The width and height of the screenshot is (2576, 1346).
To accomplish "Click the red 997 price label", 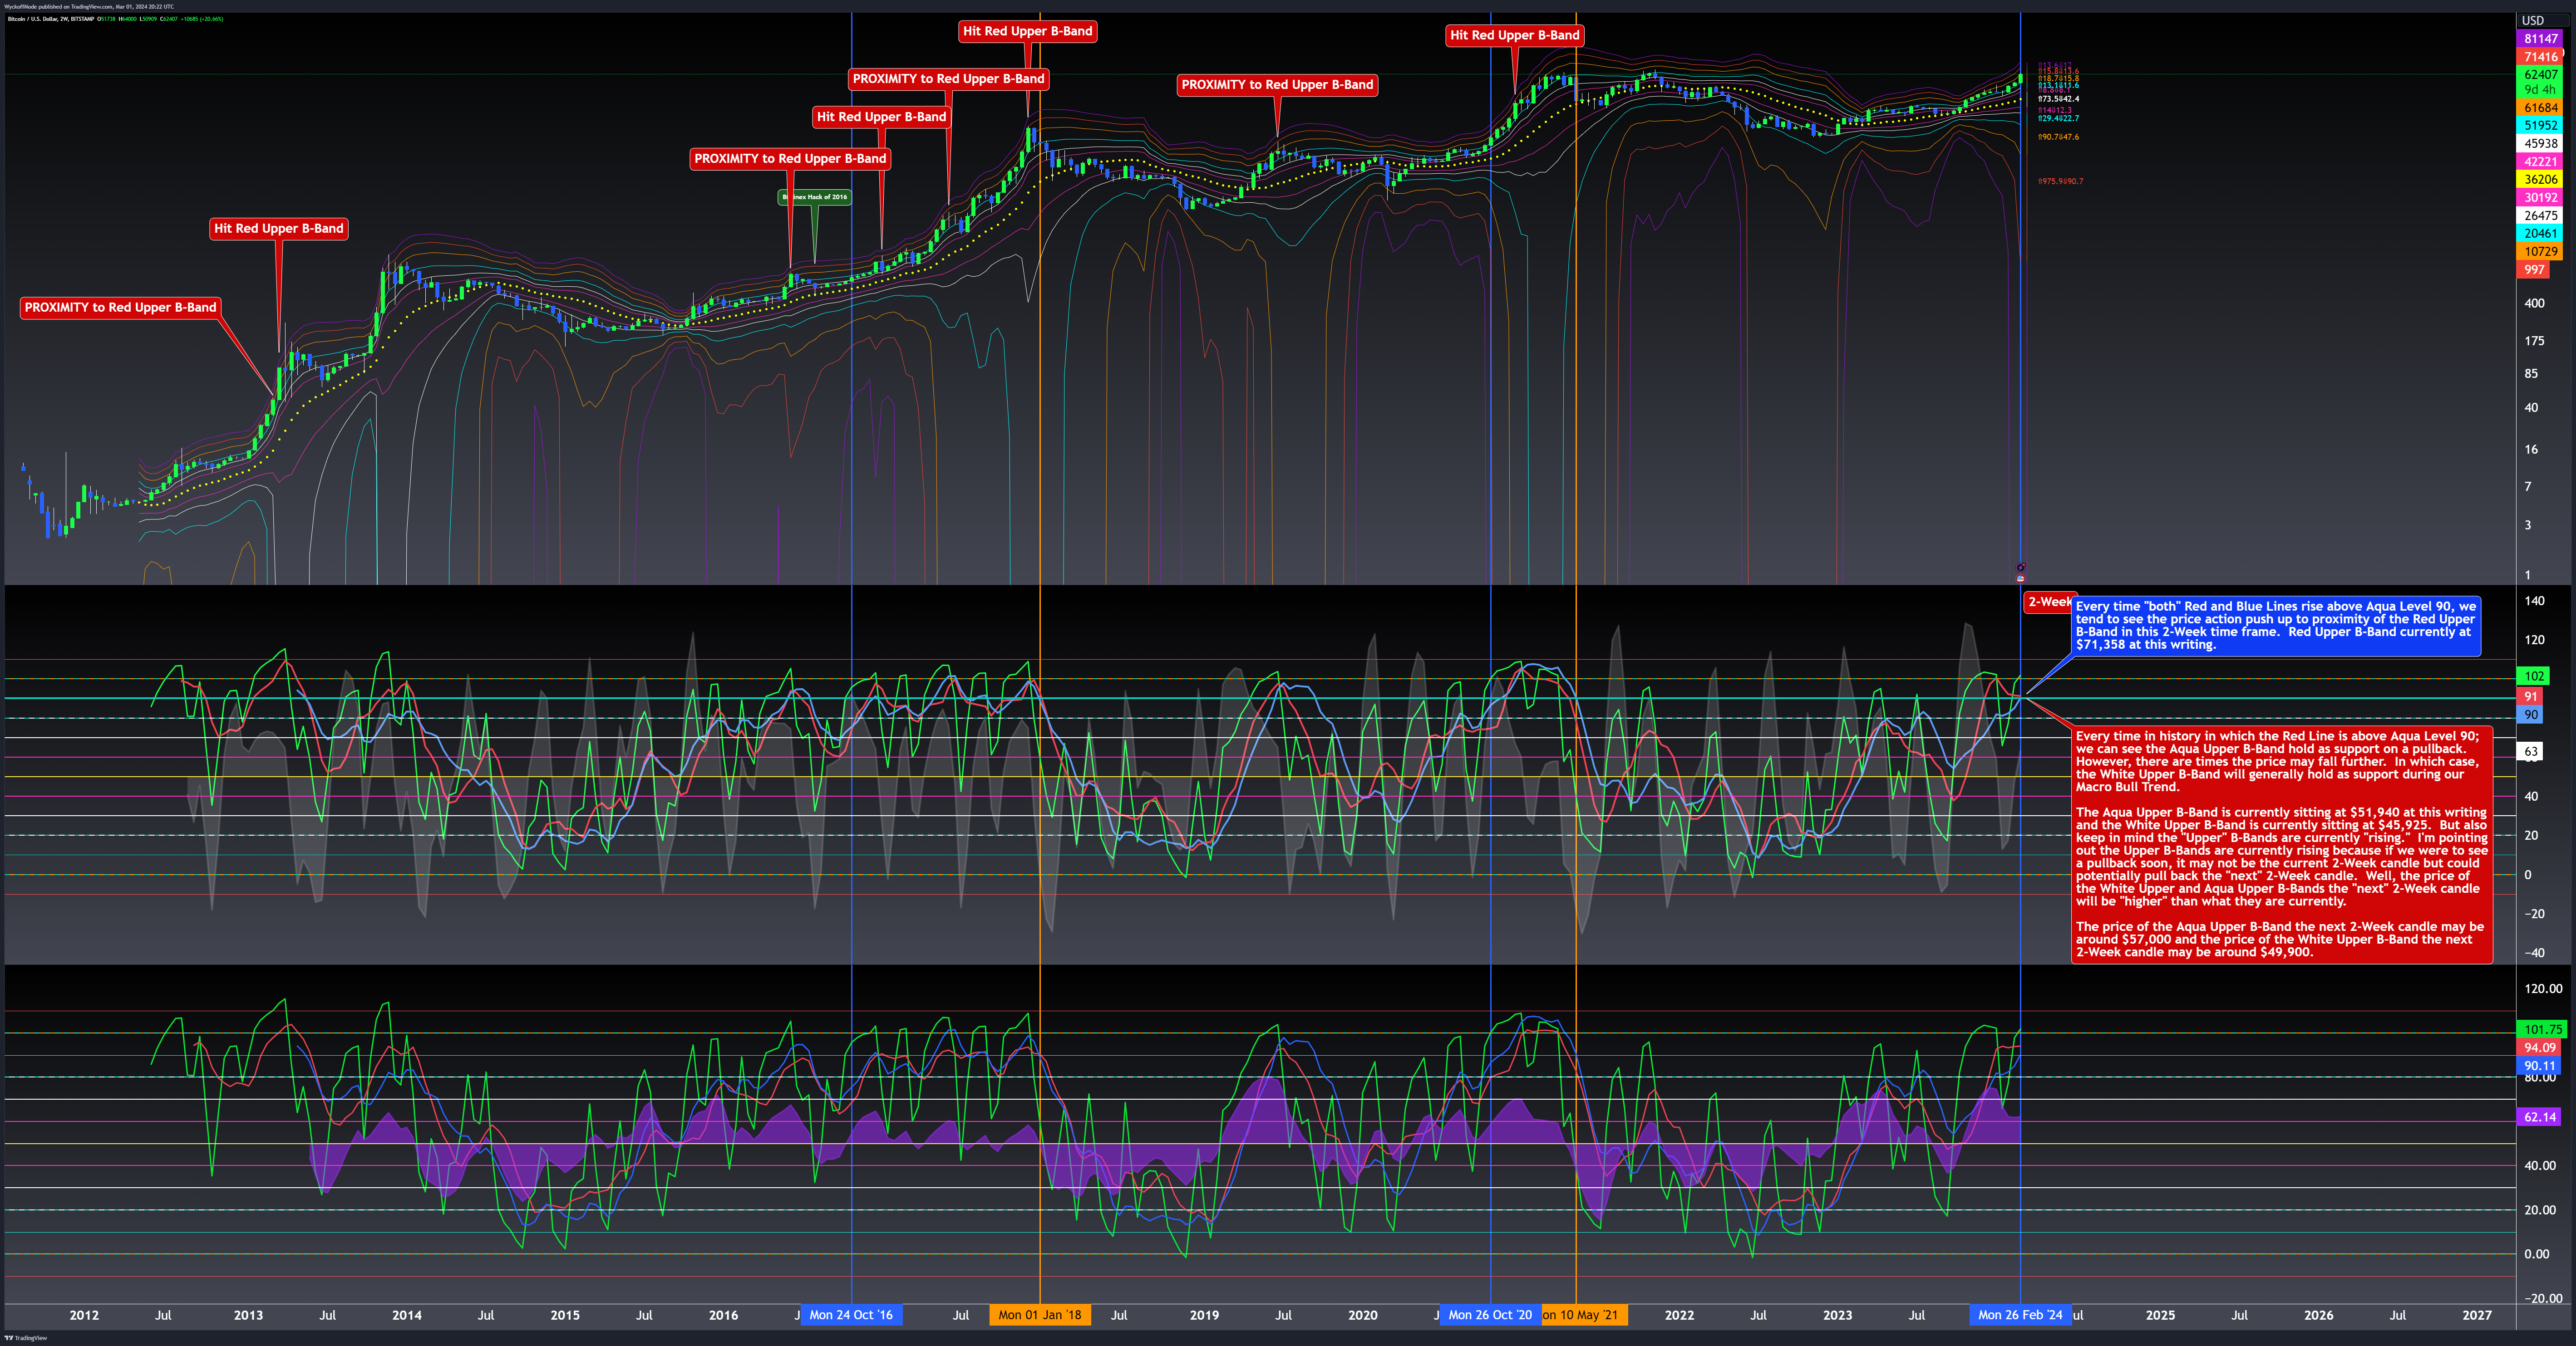I will click(2533, 270).
